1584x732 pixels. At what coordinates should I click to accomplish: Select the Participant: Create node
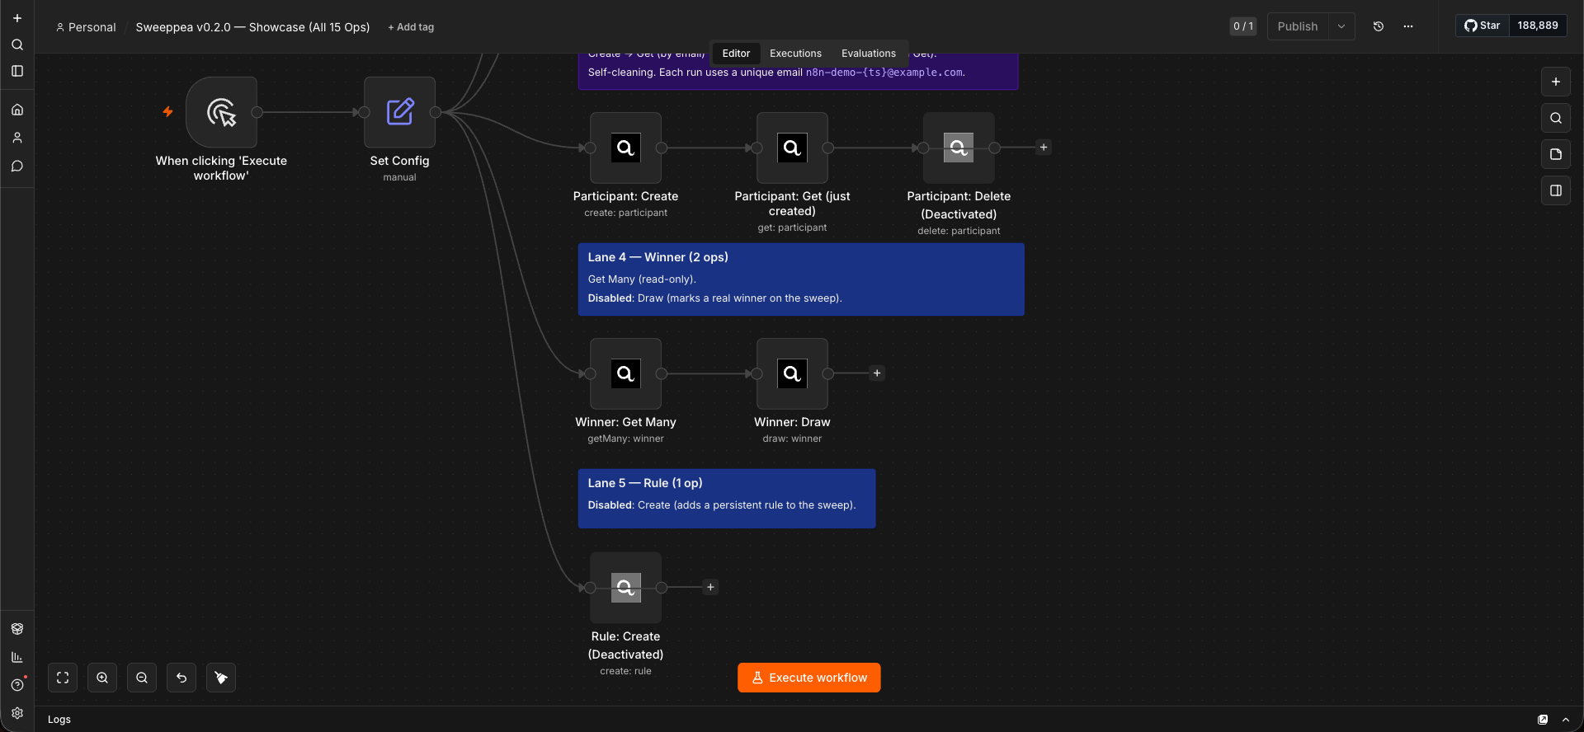tap(625, 148)
